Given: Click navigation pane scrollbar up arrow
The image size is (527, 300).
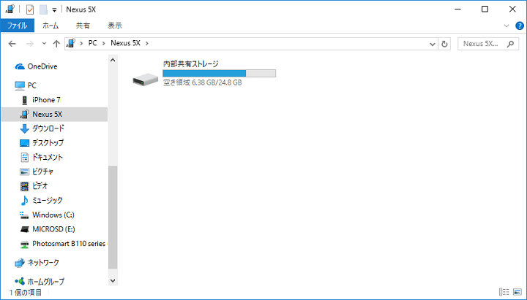Looking at the screenshot, I should 113,60.
